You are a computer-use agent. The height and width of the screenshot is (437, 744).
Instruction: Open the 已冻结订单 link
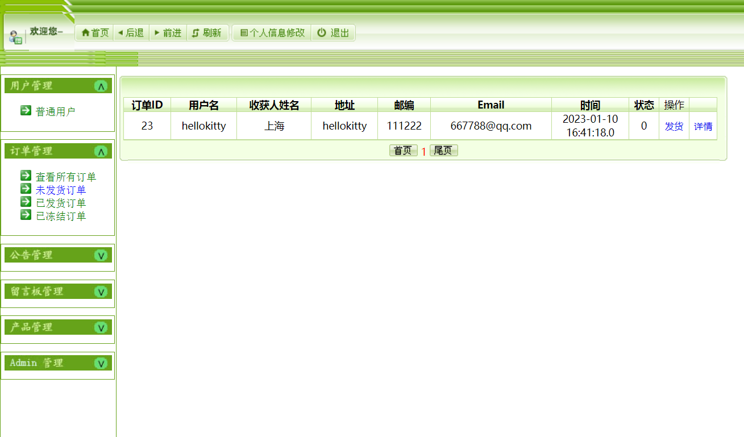coord(61,217)
